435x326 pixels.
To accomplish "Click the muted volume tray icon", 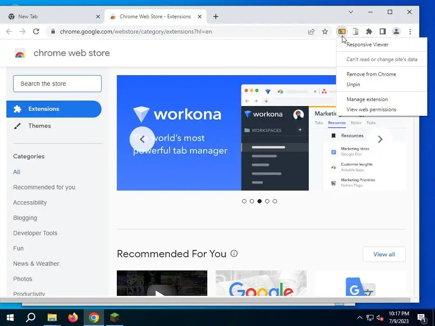I will click(x=380, y=318).
